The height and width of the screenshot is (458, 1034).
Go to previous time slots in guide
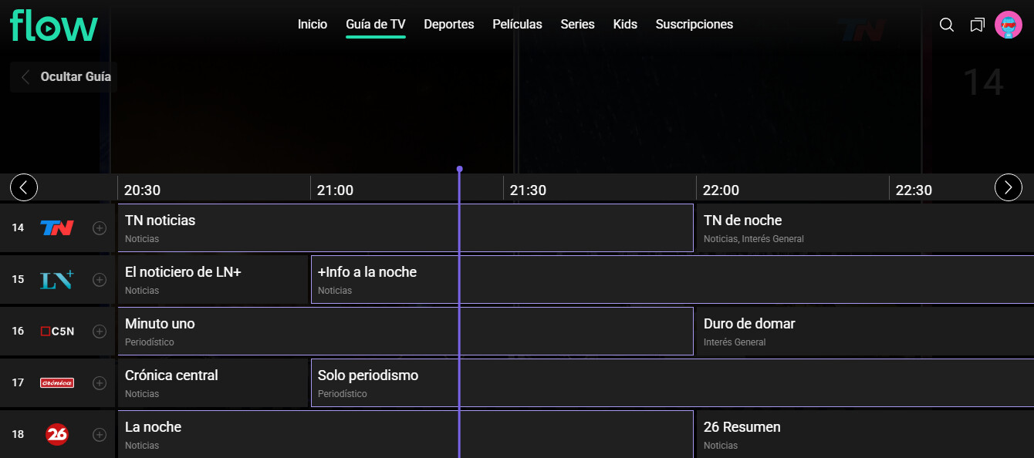[x=24, y=187]
